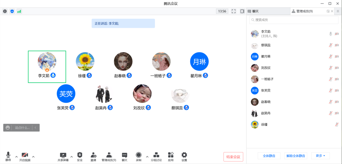
Task: Click End Meeting (结束会议) button
Action: pos(233,157)
